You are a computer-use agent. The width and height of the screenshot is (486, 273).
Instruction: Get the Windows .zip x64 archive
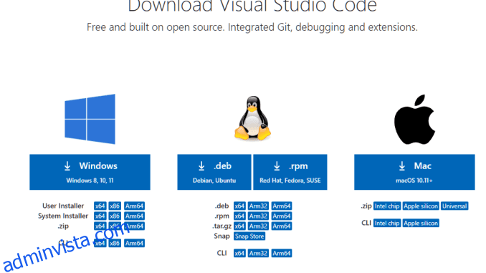(100, 226)
